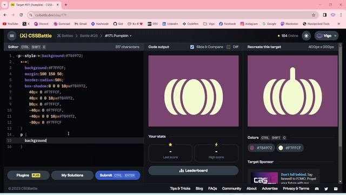Open the Leaderboard
The height and width of the screenshot is (195, 346).
(x=194, y=171)
